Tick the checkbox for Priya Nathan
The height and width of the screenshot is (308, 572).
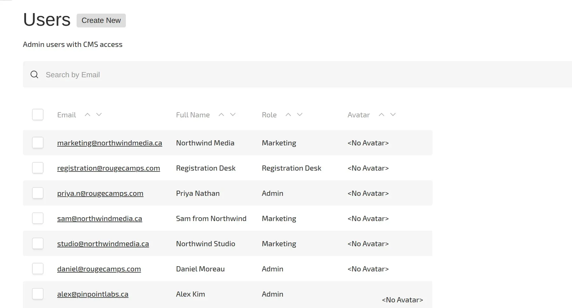38,193
